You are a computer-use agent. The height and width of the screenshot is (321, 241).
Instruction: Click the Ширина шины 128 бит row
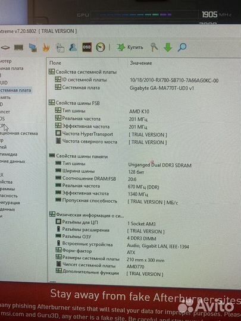[99, 171]
